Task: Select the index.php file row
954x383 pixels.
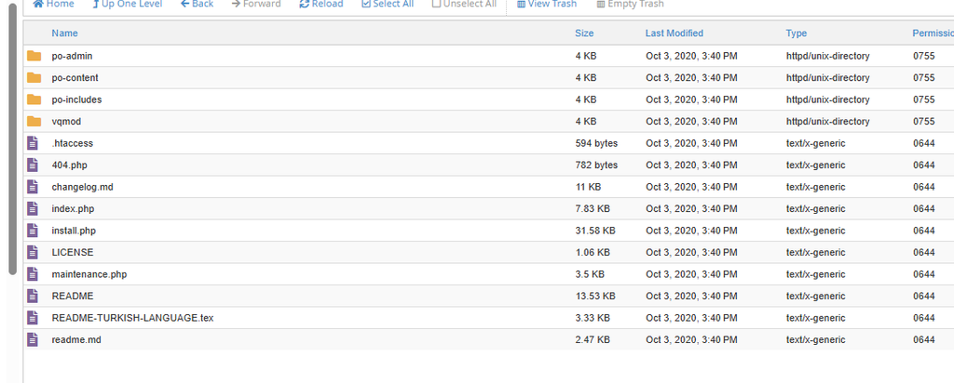Action: 488,209
